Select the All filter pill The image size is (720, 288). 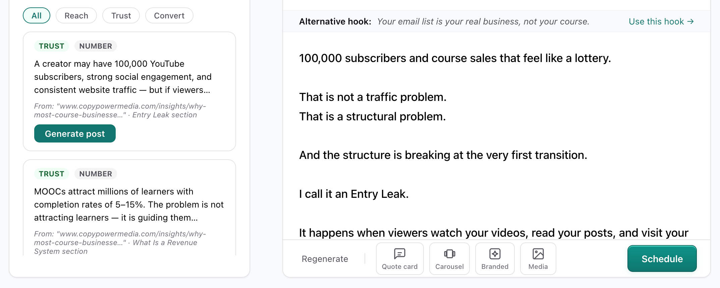(x=37, y=16)
